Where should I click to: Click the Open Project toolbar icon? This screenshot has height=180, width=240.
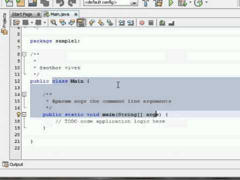coord(32,2)
